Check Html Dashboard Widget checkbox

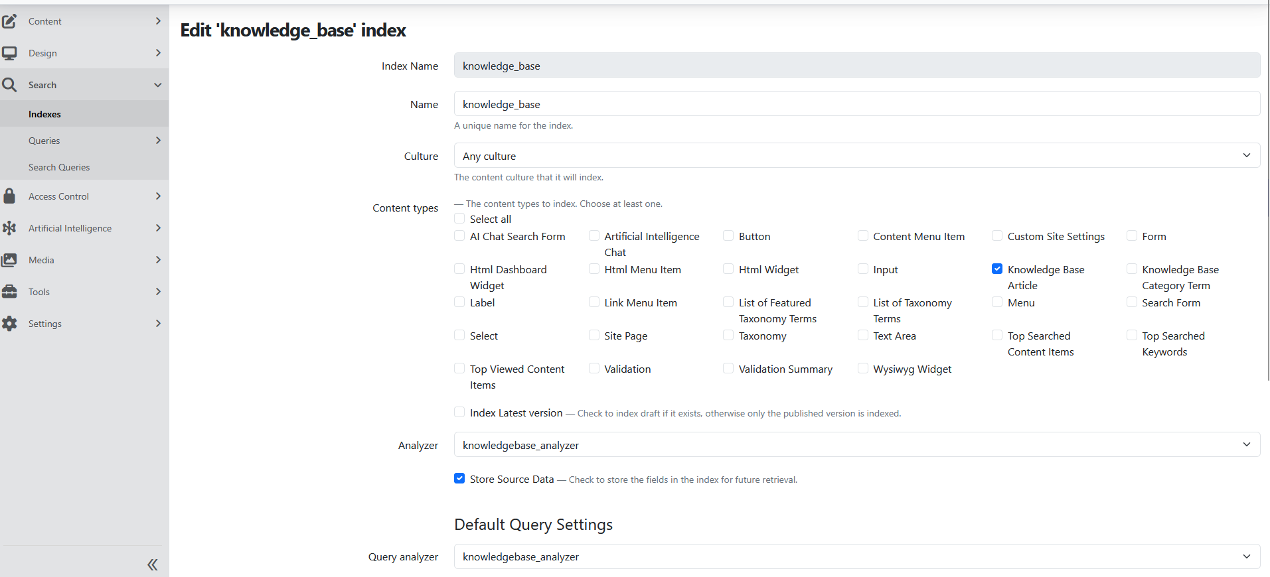[459, 269]
